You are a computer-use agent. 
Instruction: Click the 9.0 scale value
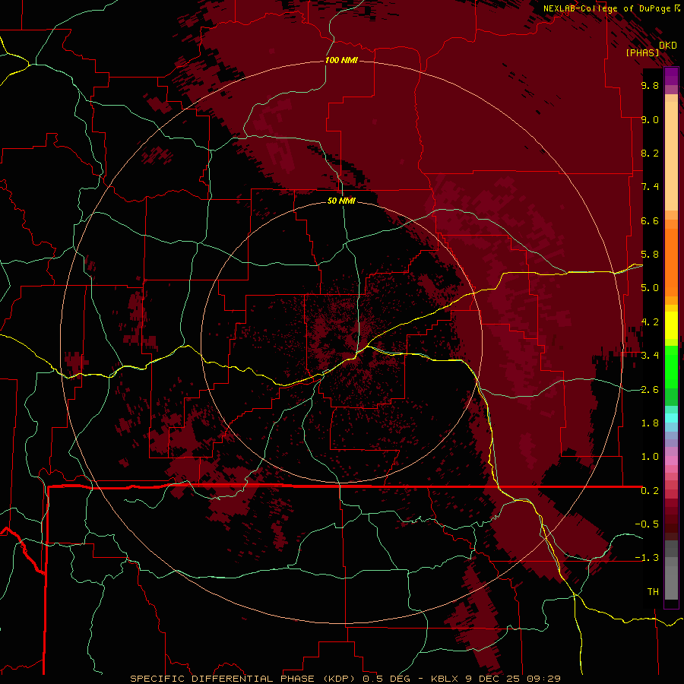coord(650,119)
